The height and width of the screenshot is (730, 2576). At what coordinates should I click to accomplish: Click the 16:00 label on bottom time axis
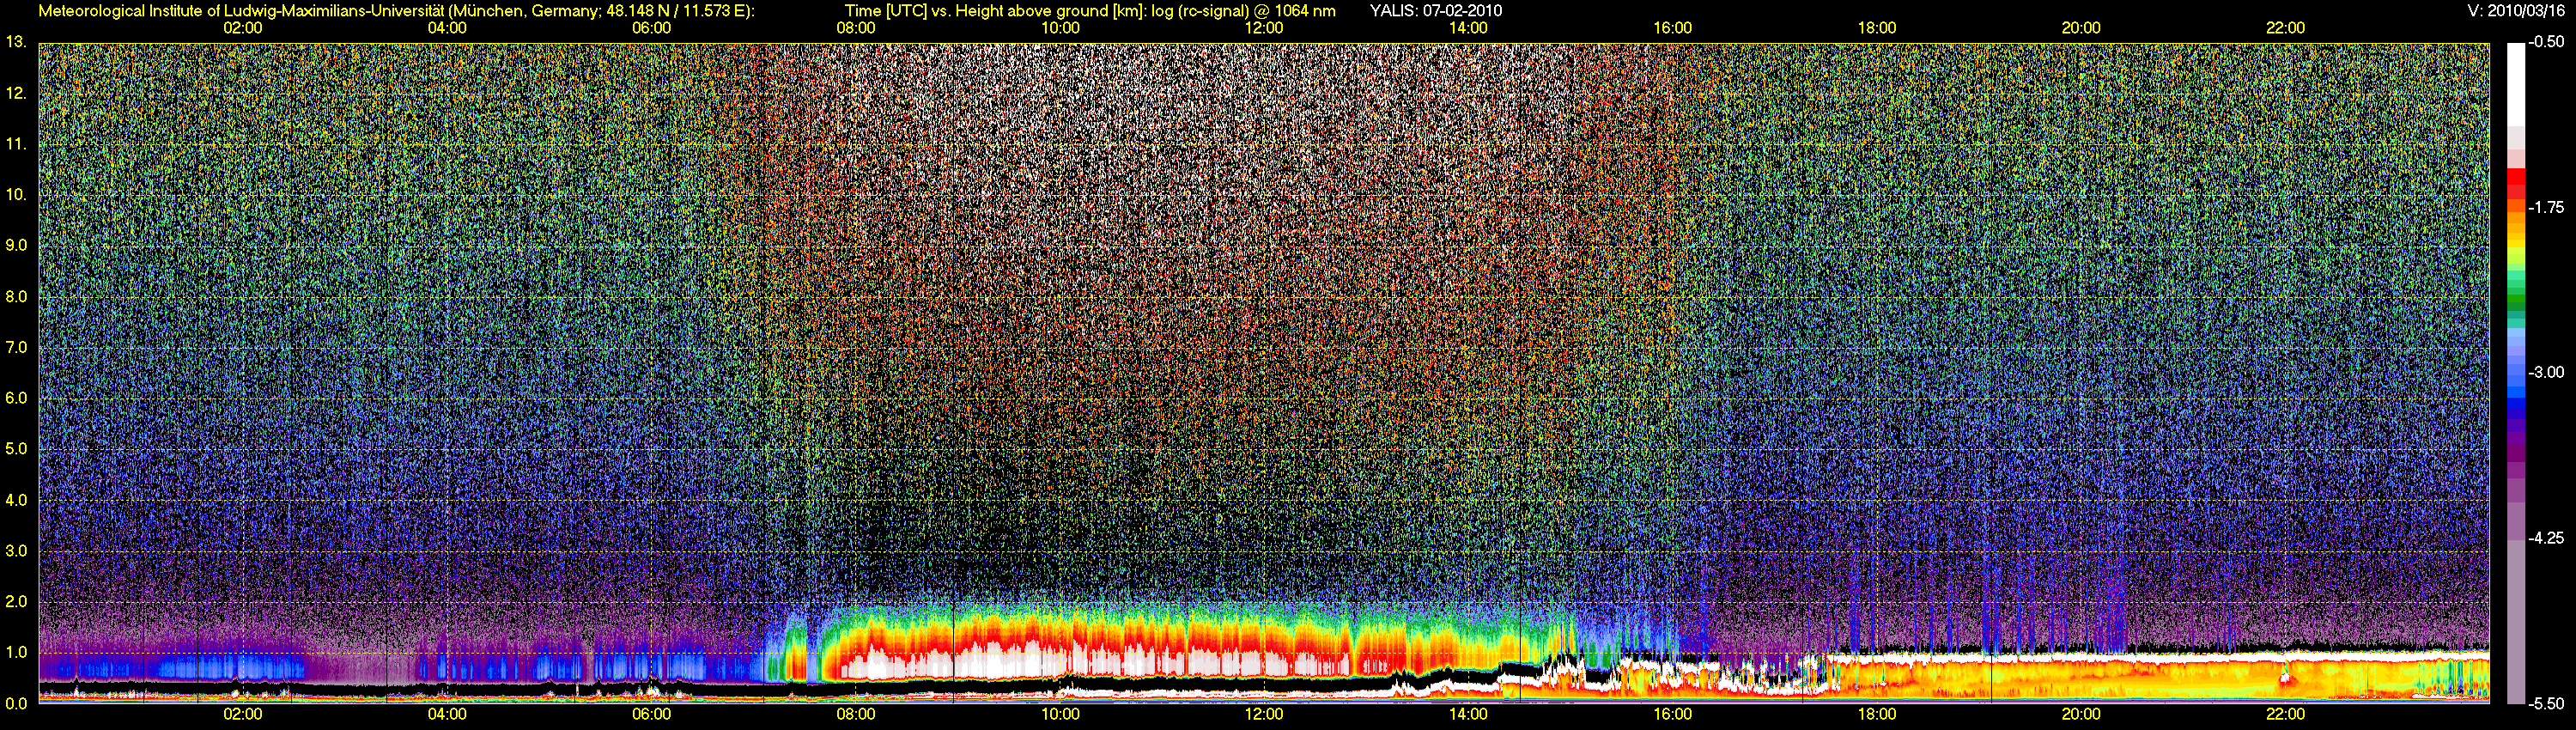[x=1673, y=714]
